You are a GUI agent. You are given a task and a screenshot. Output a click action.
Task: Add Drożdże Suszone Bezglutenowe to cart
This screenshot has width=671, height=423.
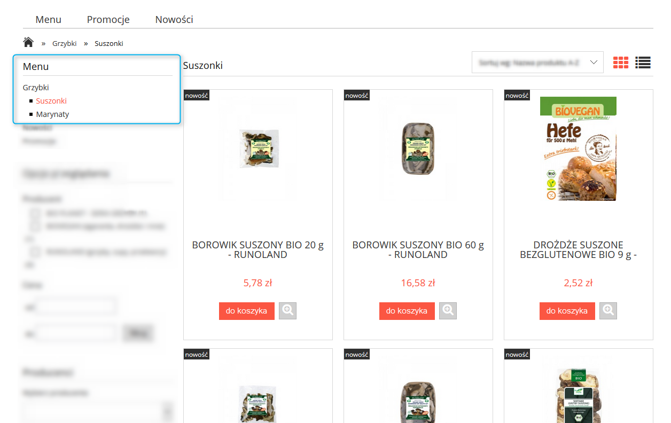pyautogui.click(x=567, y=311)
